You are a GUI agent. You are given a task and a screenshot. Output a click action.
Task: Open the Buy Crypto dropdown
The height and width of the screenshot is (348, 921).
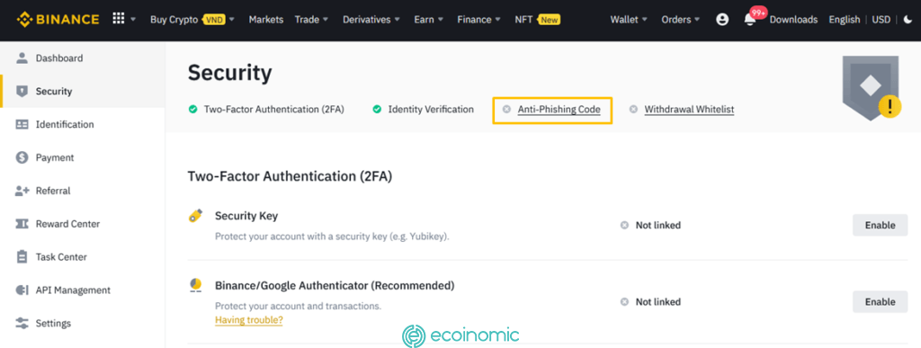192,20
